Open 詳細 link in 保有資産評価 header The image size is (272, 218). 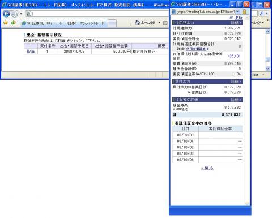[x=236, y=100]
